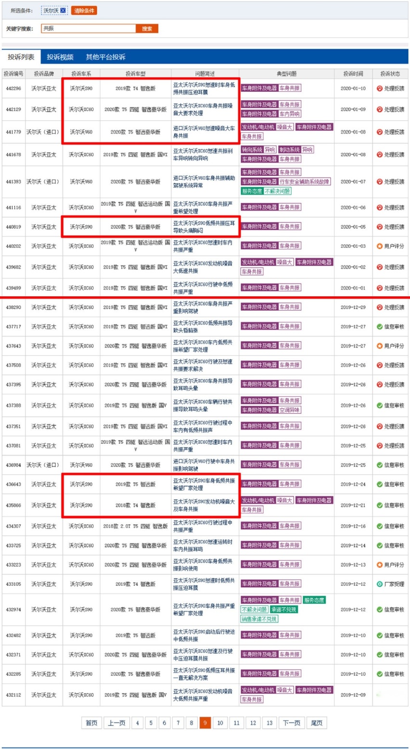The width and height of the screenshot is (410, 749).
Task: Click the 制动系统 tag in row 441678
Action: 289,150
